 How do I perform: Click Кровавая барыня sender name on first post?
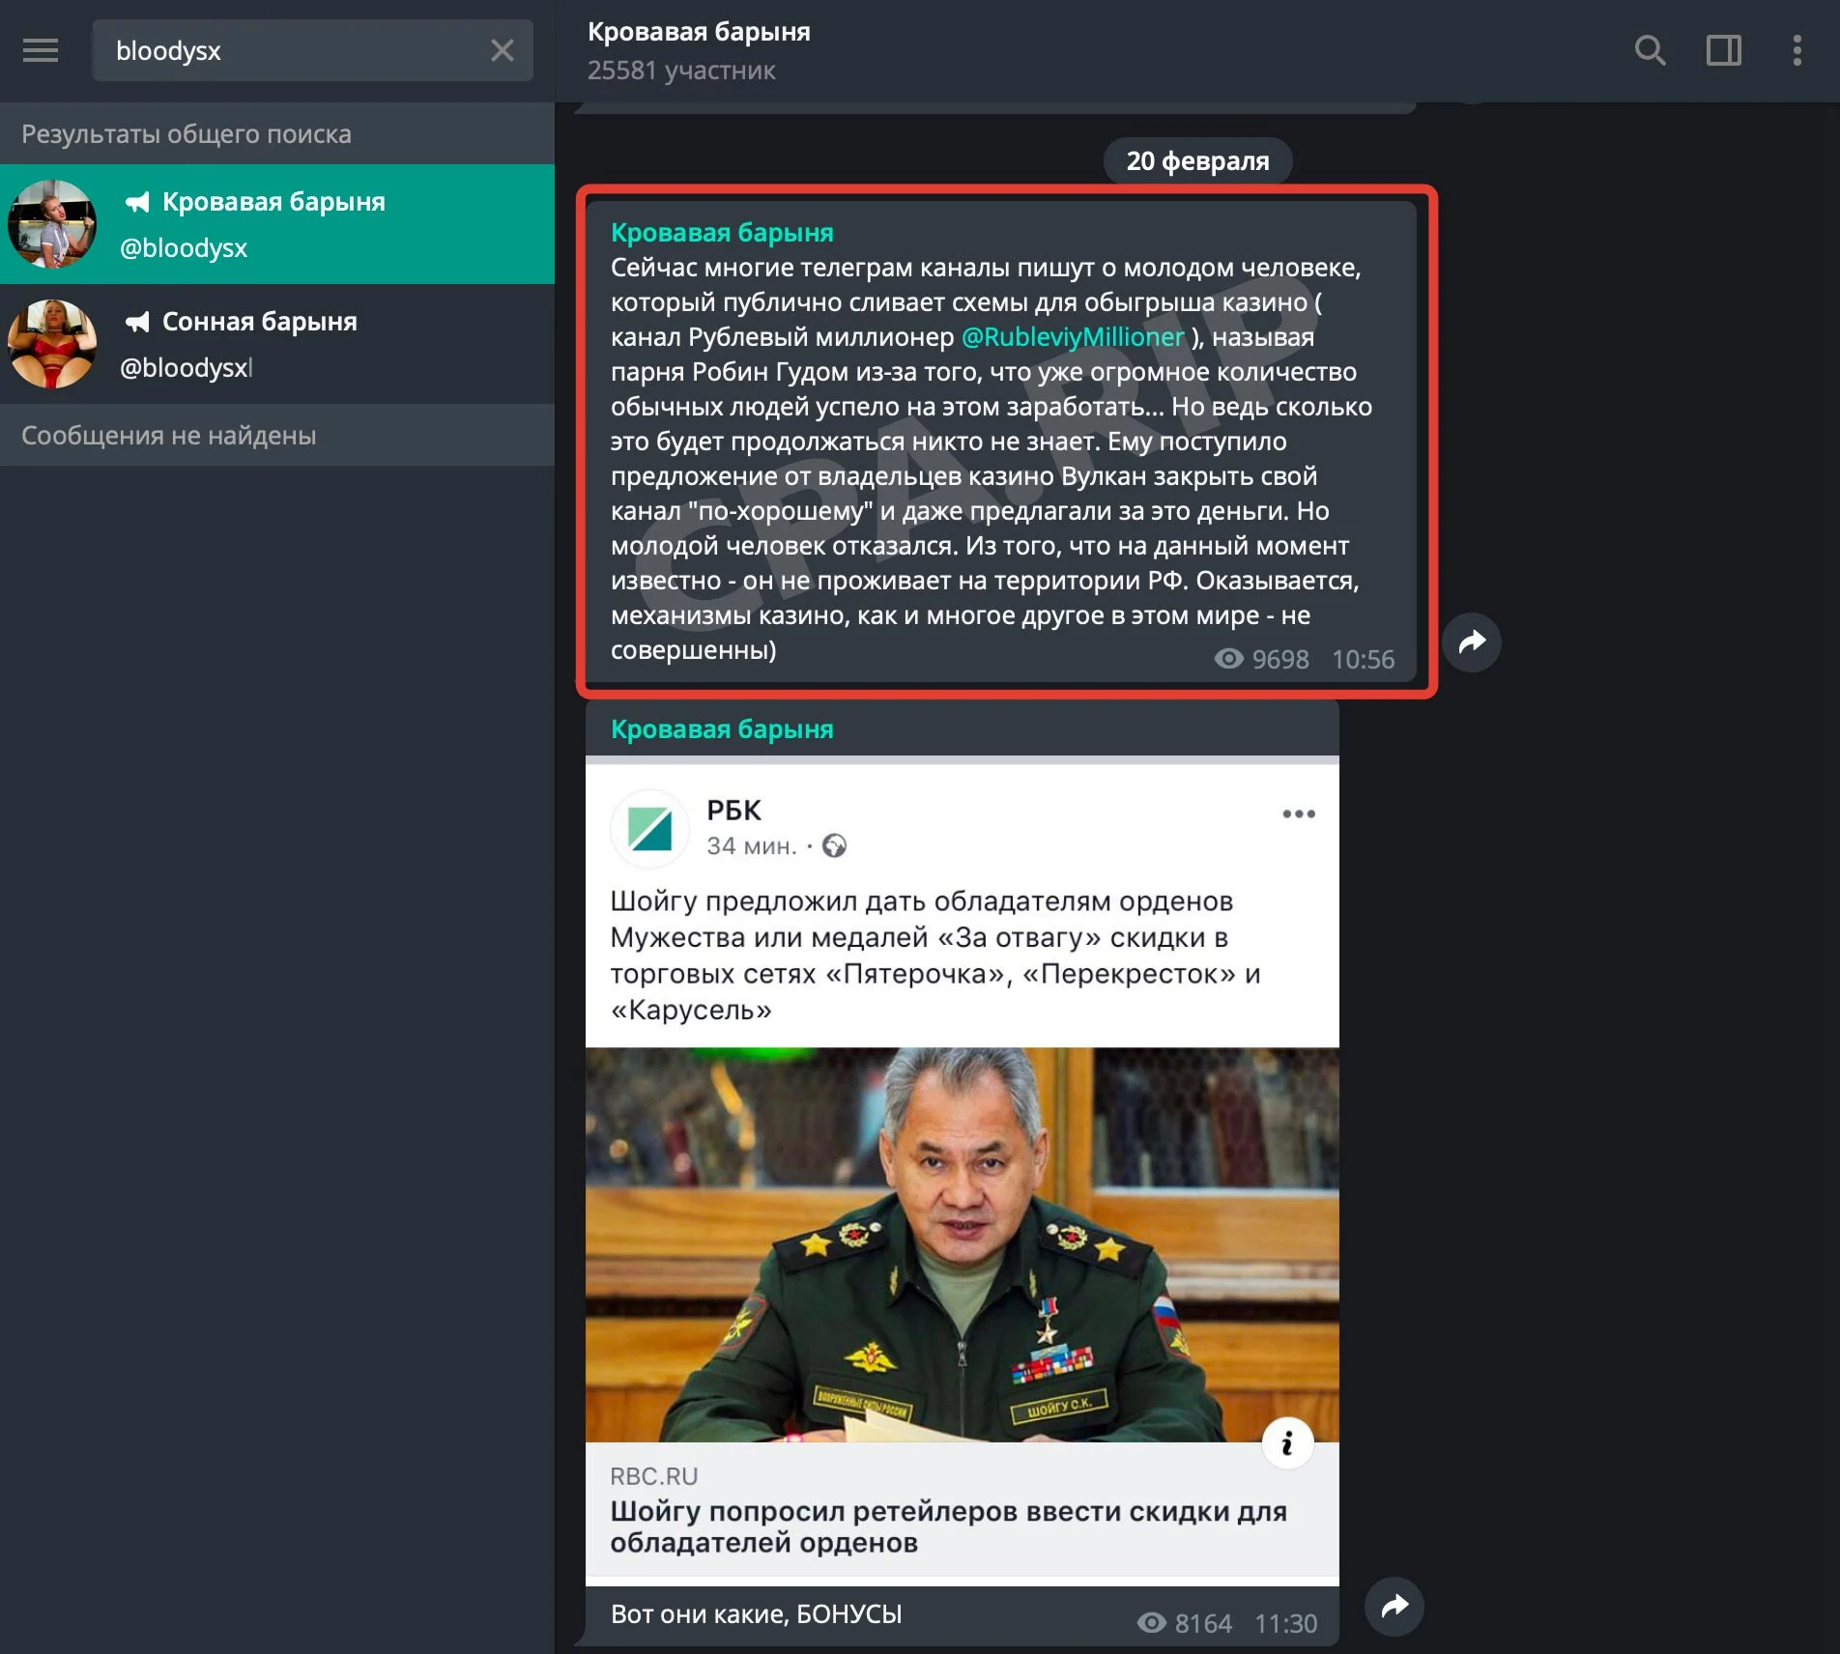click(x=722, y=233)
